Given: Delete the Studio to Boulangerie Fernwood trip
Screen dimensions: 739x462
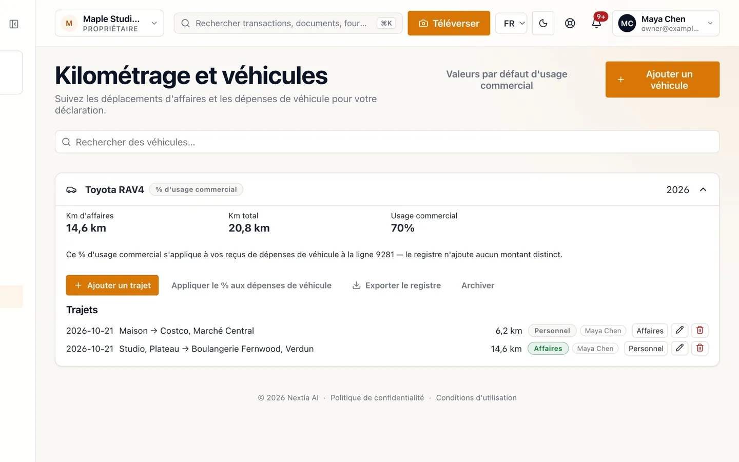Looking at the screenshot, I should point(699,348).
